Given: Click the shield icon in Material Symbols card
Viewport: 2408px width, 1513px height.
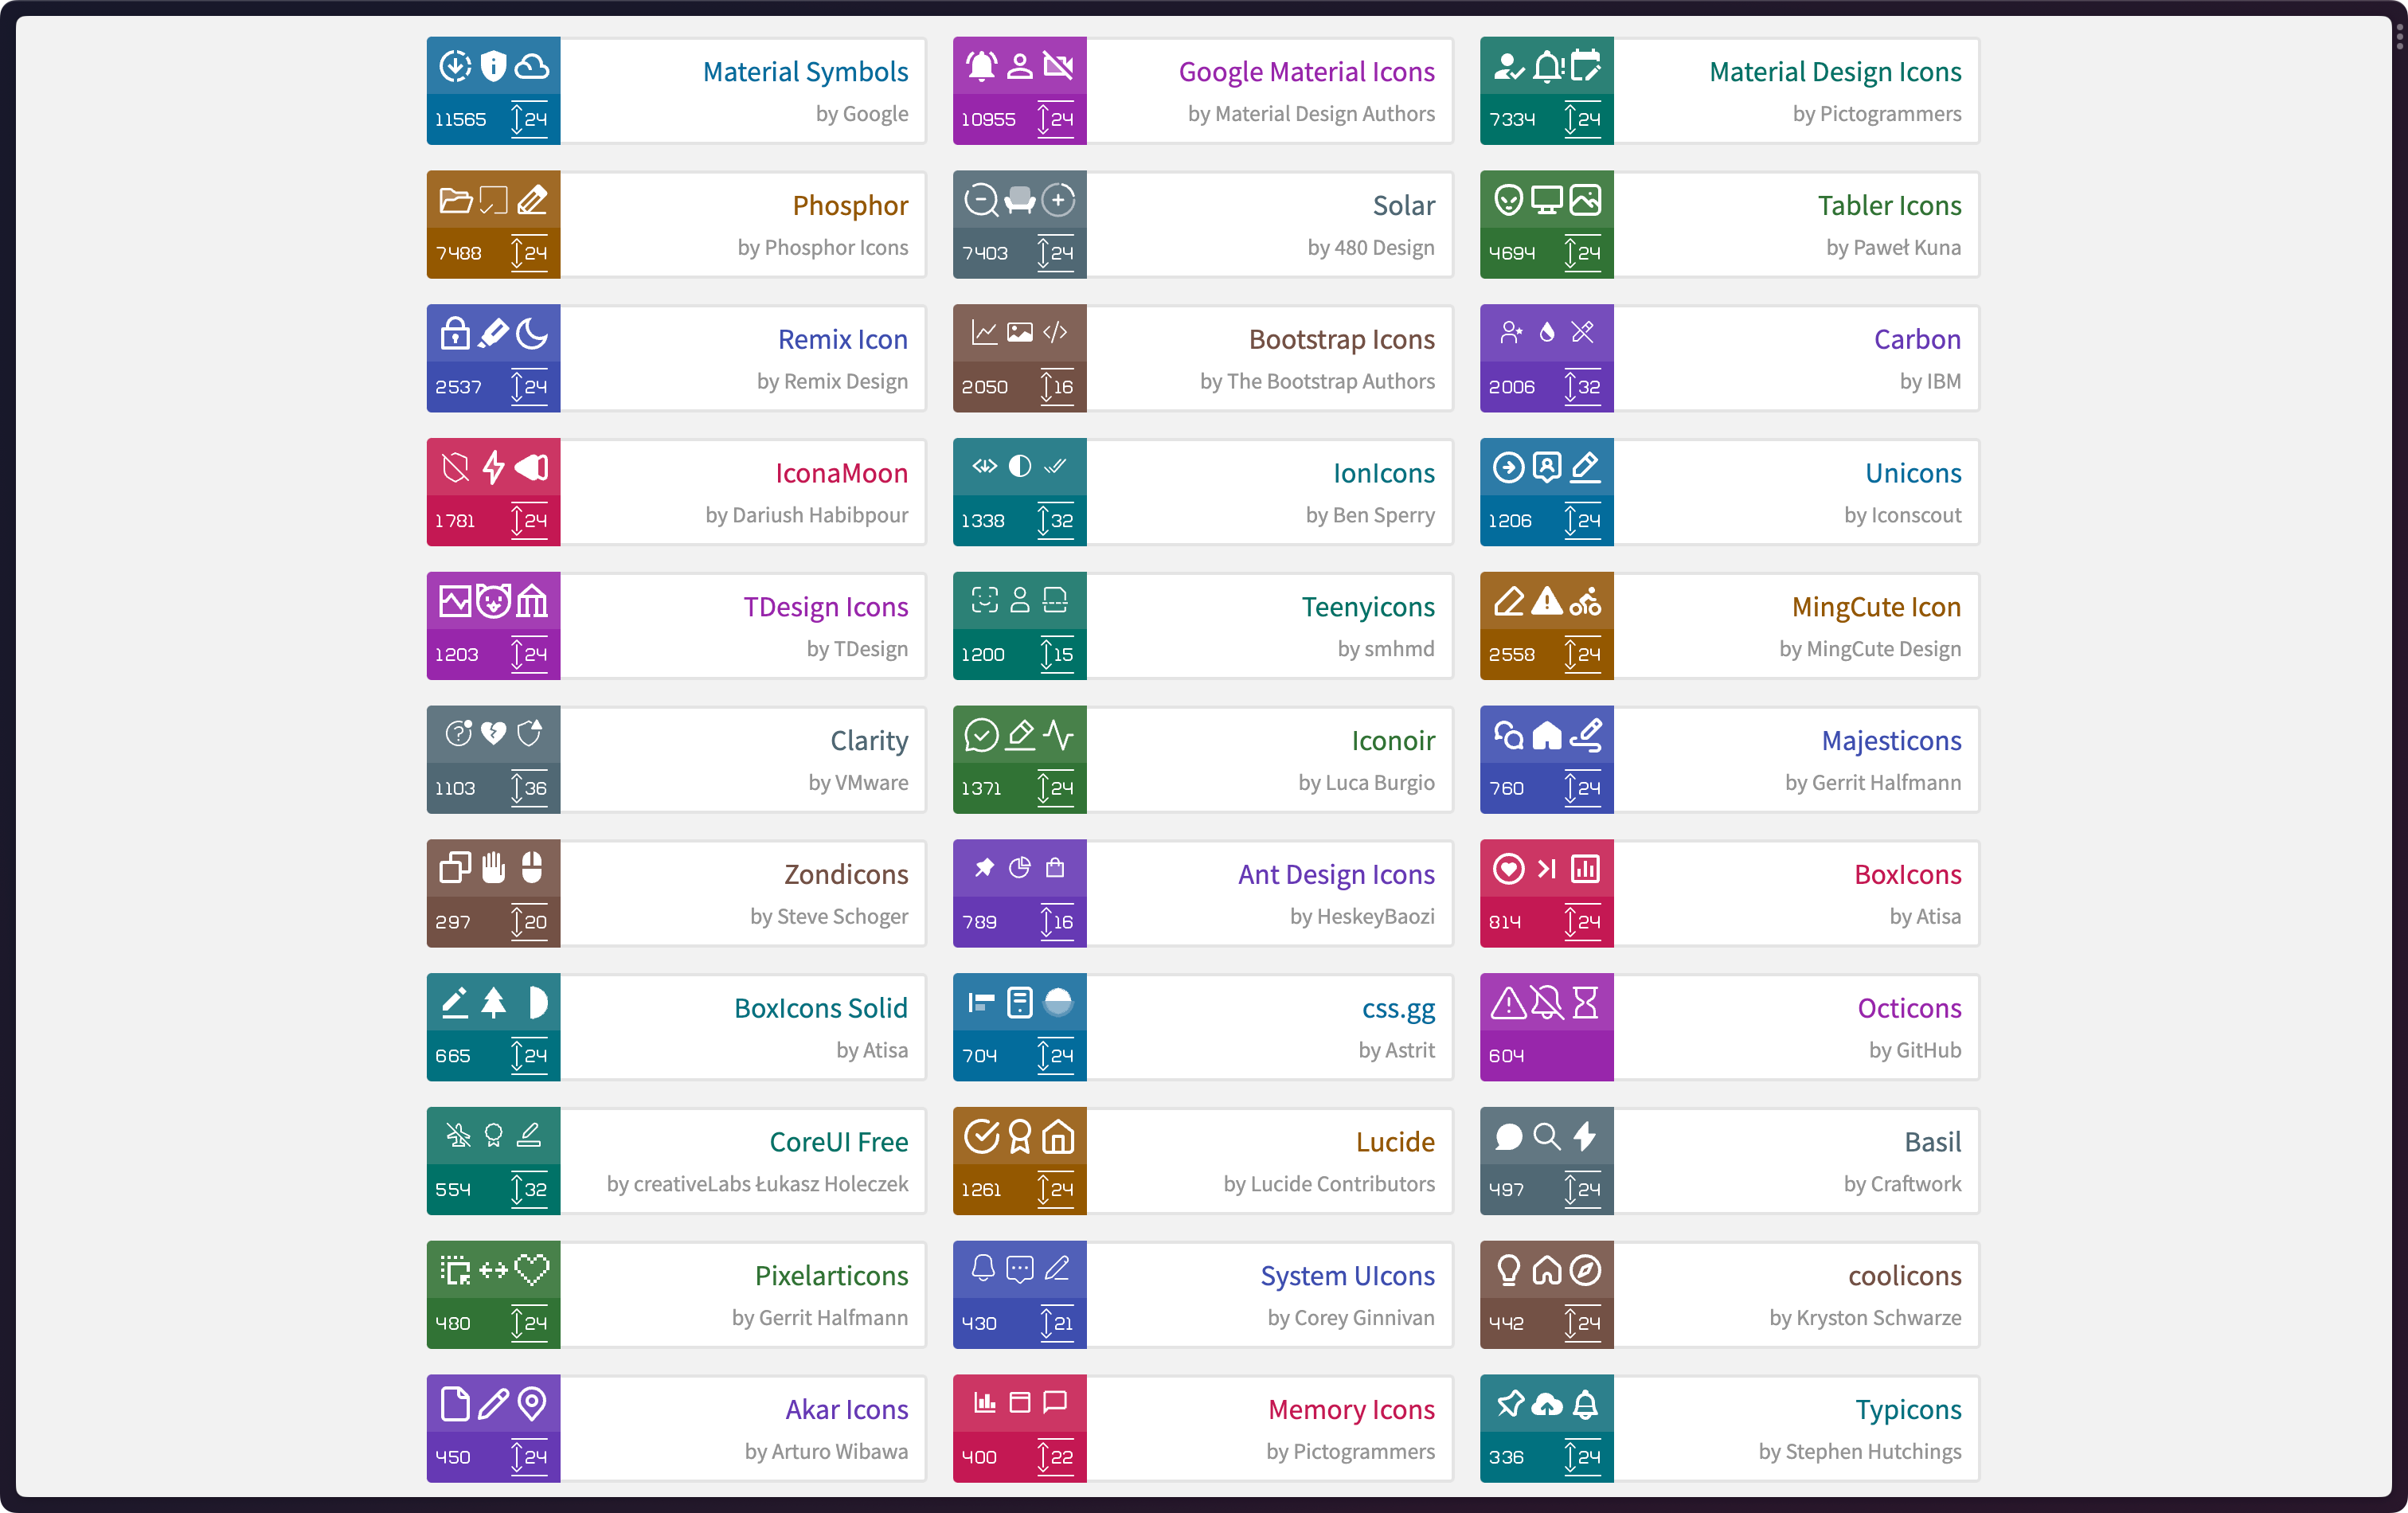Looking at the screenshot, I should (x=493, y=66).
